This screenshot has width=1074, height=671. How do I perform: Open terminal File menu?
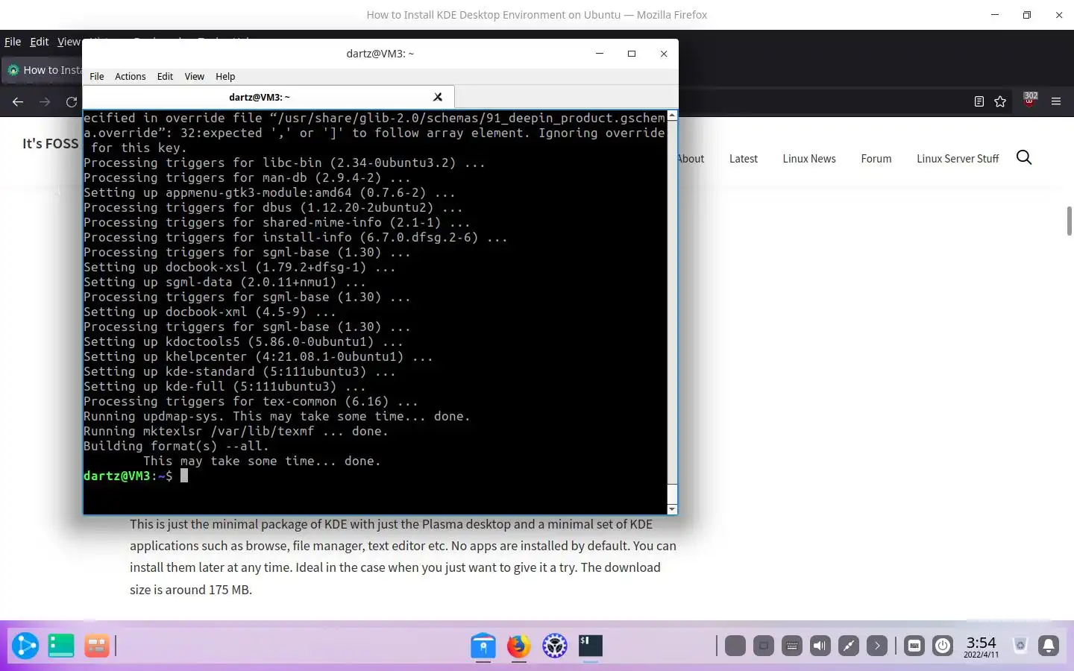97,76
